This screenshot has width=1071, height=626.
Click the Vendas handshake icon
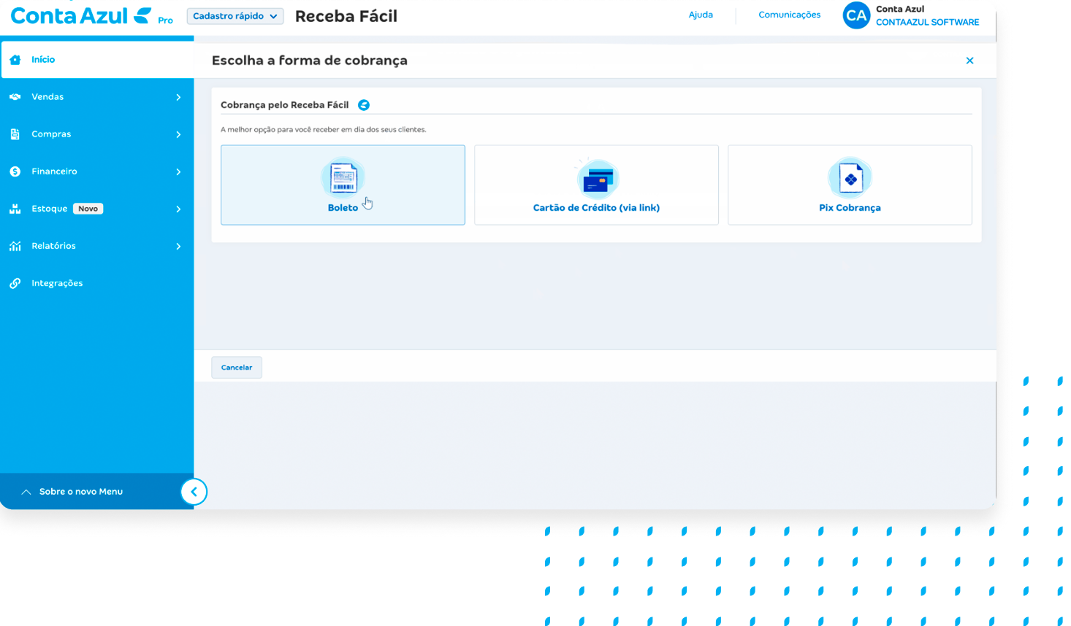pos(15,97)
